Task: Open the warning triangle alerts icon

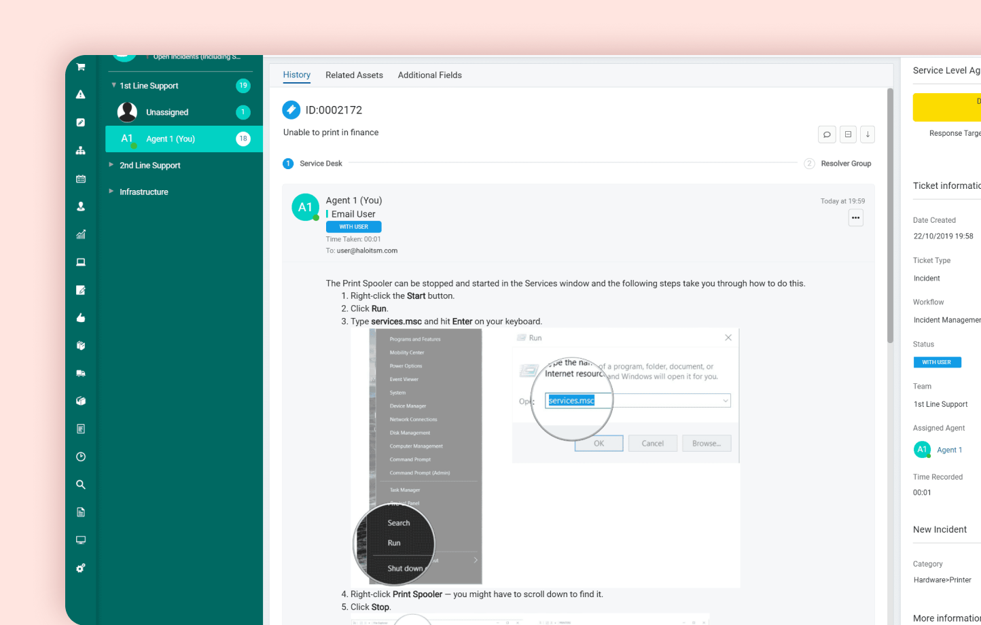Action: click(x=81, y=94)
